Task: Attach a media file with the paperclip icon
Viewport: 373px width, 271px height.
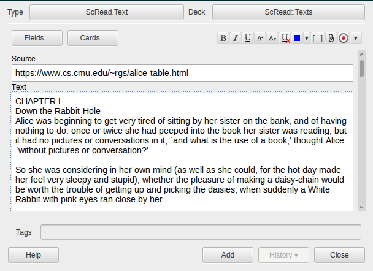Action: pos(331,38)
